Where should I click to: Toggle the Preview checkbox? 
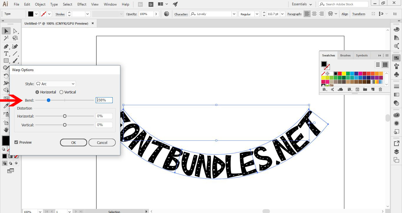[x=16, y=142]
